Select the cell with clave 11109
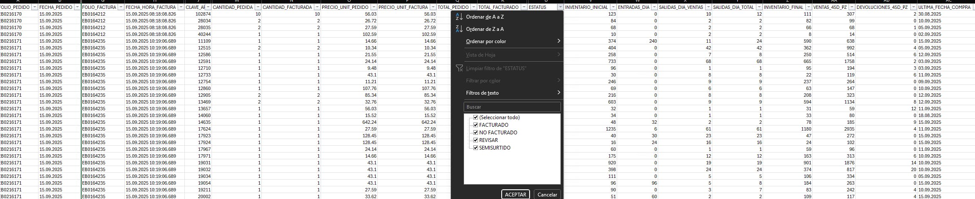This screenshot has height=199, width=975. [x=198, y=41]
